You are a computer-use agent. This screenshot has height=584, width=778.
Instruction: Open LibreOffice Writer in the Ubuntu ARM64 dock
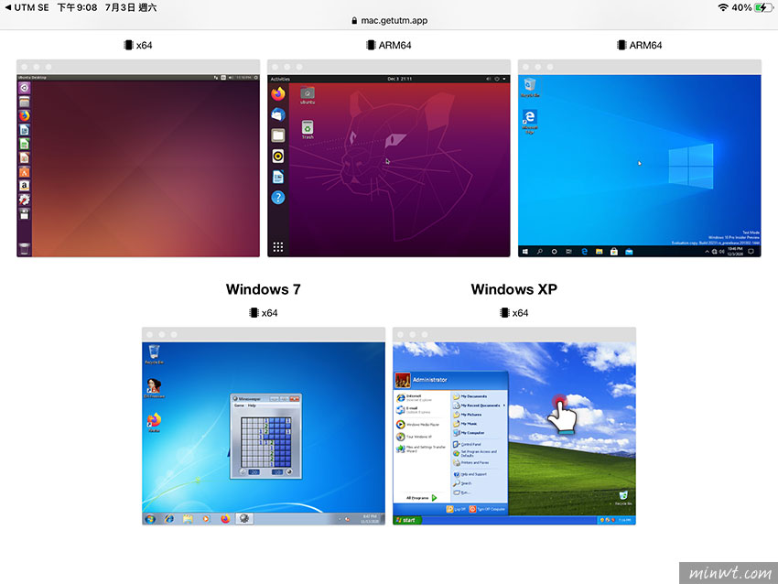[x=278, y=178]
